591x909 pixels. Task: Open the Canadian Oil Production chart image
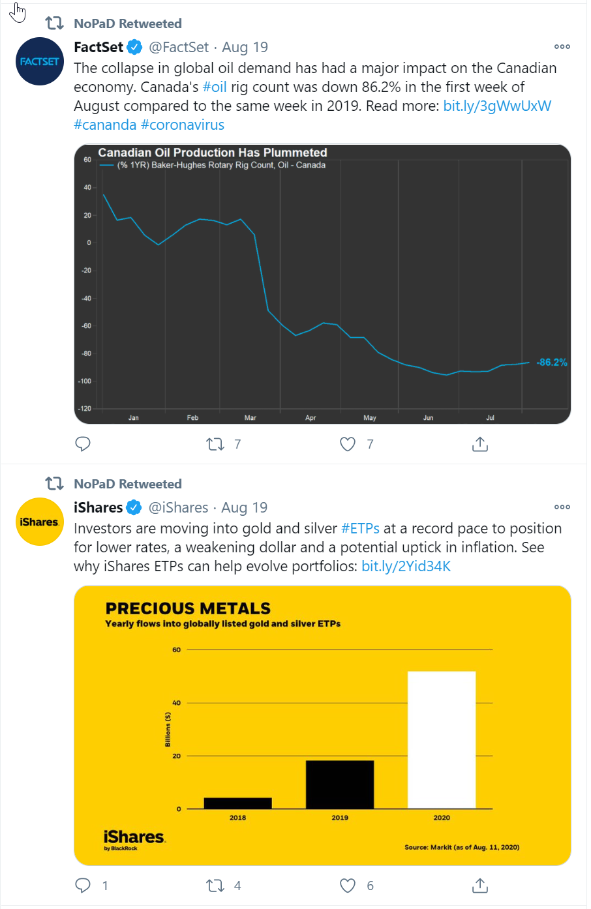(322, 284)
